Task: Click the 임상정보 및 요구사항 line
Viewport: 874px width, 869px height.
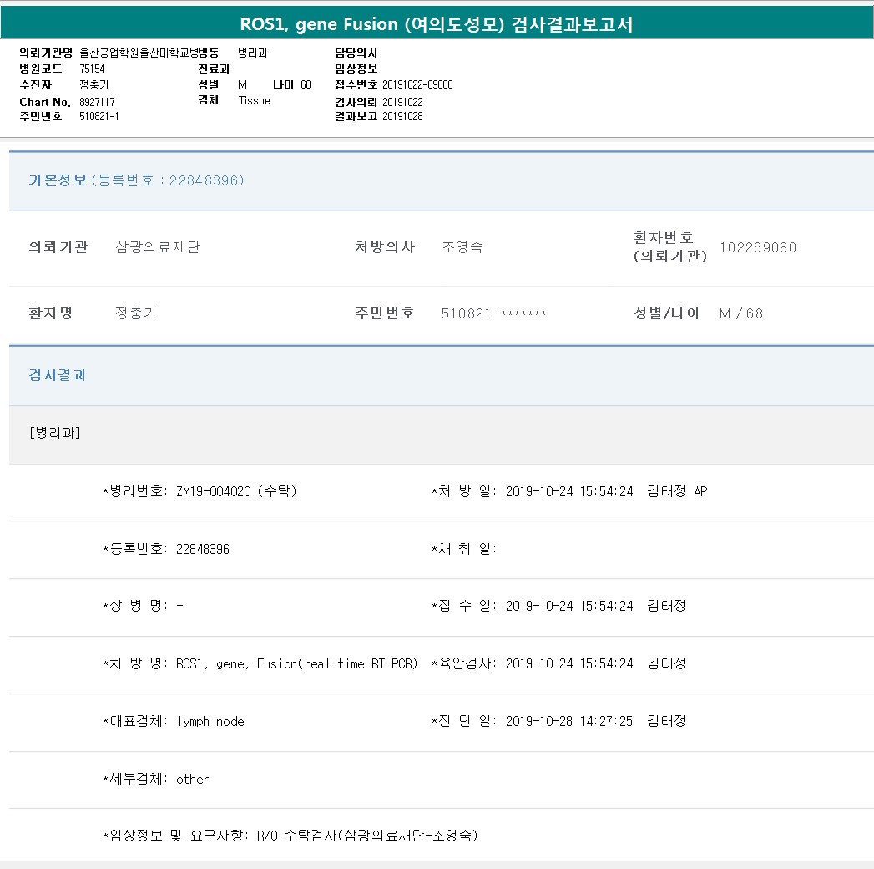Action: tap(290, 835)
